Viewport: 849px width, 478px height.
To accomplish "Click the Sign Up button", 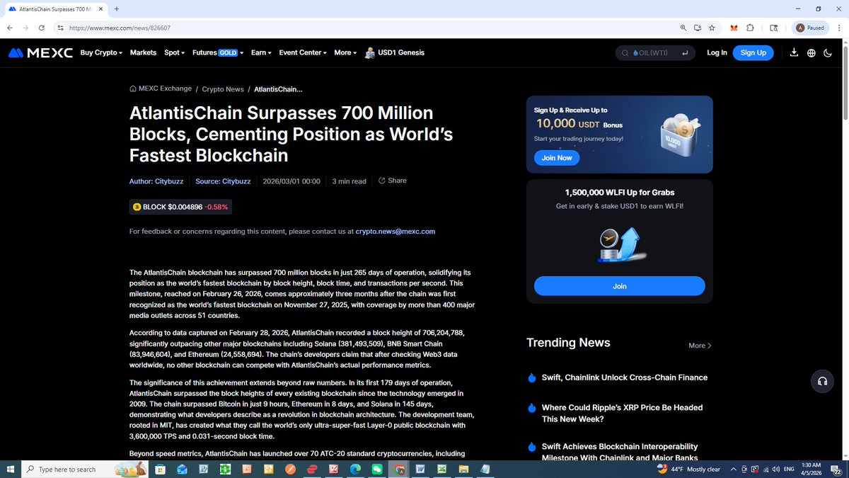I will (x=753, y=52).
